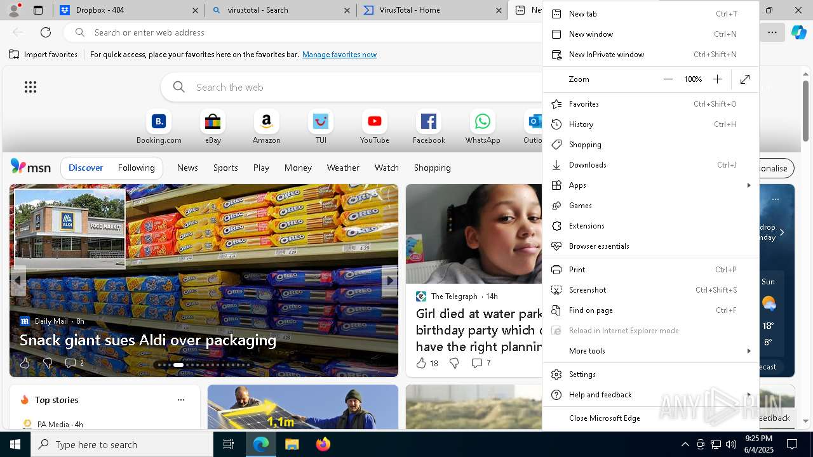Open the News section
The width and height of the screenshot is (813, 457).
(x=187, y=168)
